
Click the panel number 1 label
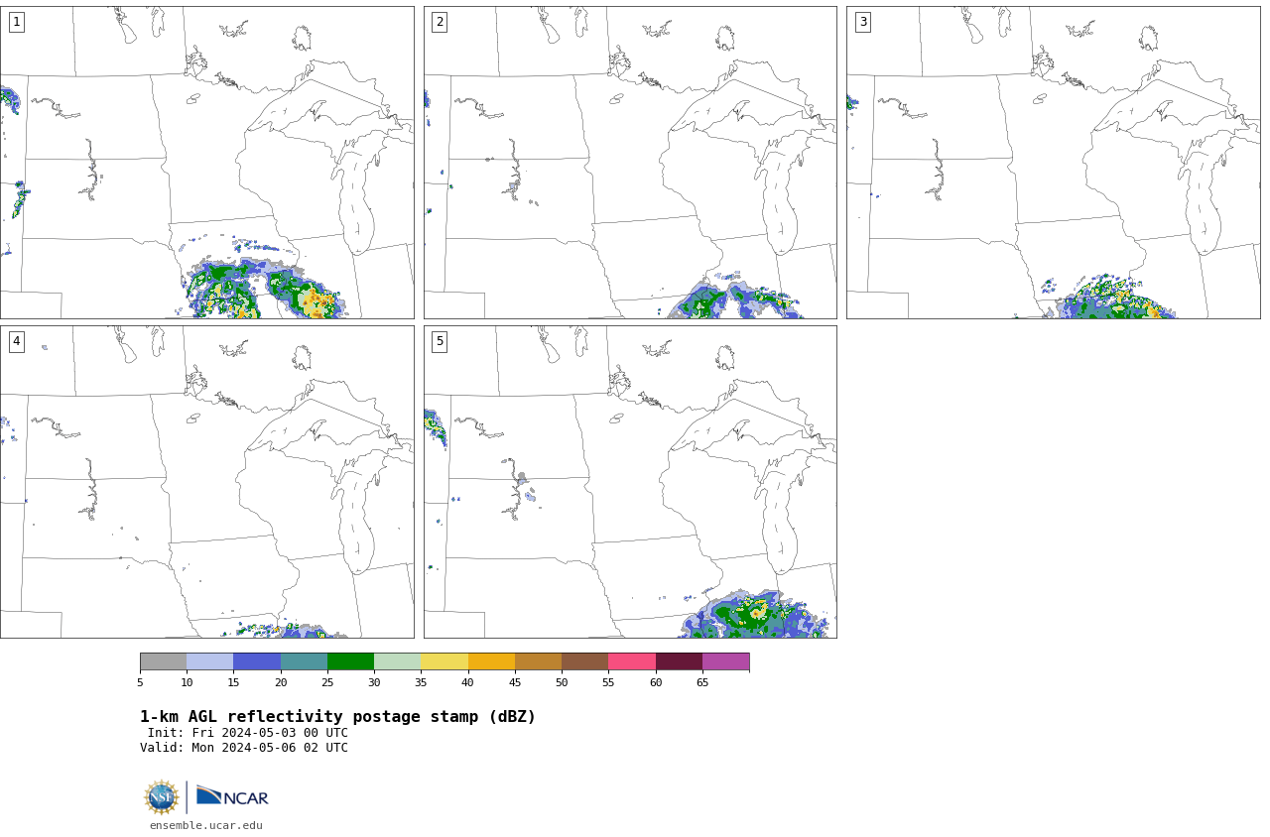pos(16,22)
